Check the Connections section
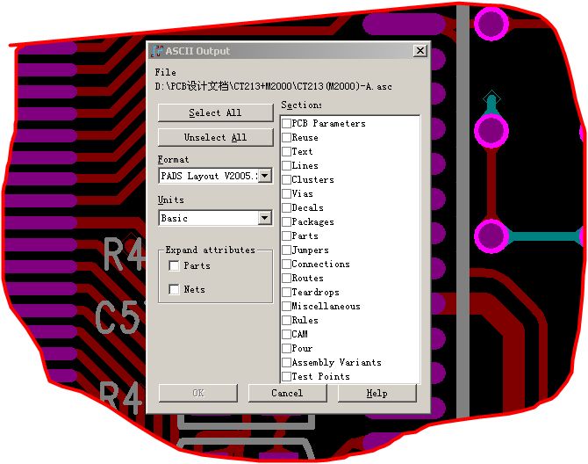Image resolution: width=588 pixels, height=464 pixels. click(286, 264)
